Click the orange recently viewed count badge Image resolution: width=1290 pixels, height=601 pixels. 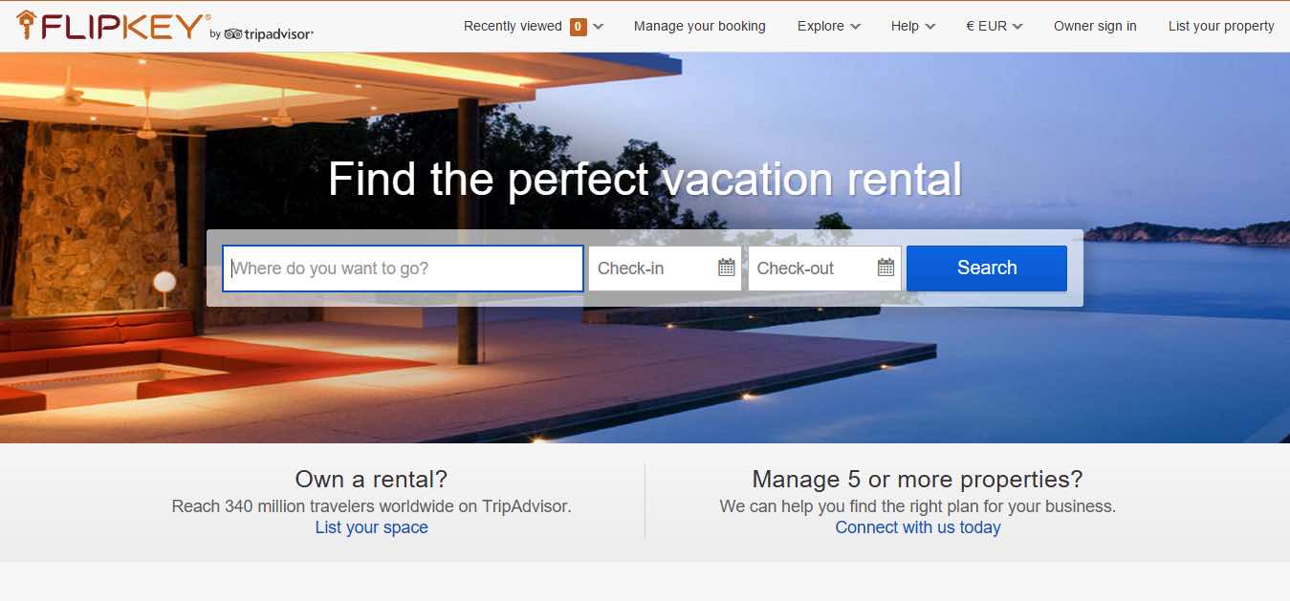(578, 27)
